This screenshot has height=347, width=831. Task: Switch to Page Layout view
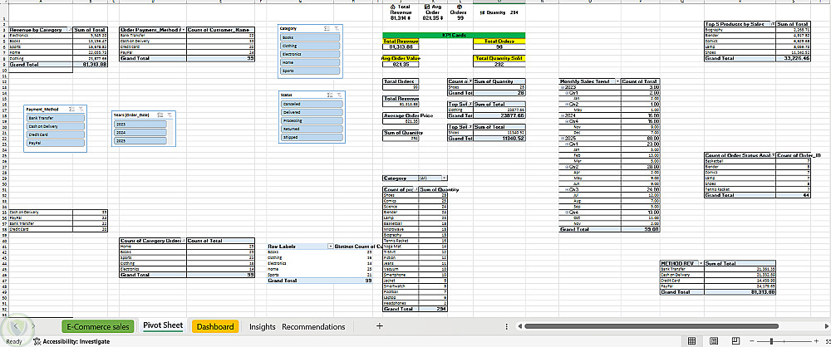coord(713,340)
